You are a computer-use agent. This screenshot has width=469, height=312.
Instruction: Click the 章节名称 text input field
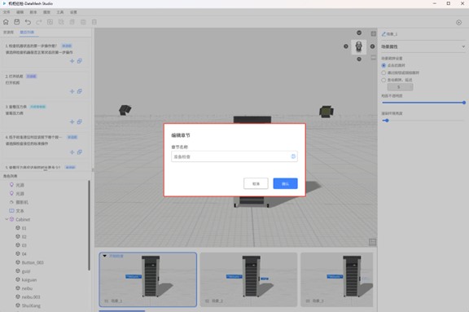[234, 156]
